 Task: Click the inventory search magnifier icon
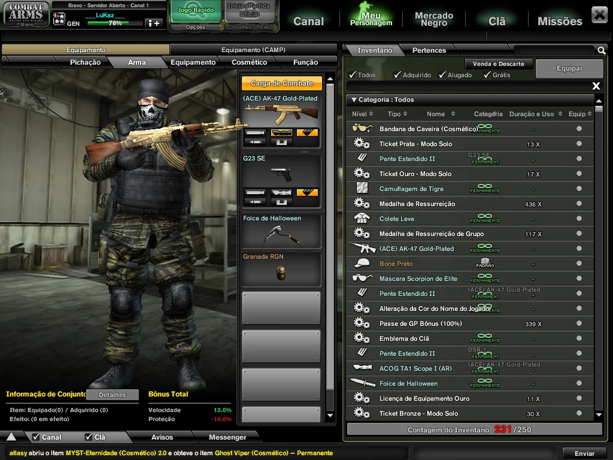coord(601,51)
